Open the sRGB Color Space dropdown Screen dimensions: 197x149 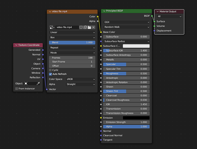(80, 79)
